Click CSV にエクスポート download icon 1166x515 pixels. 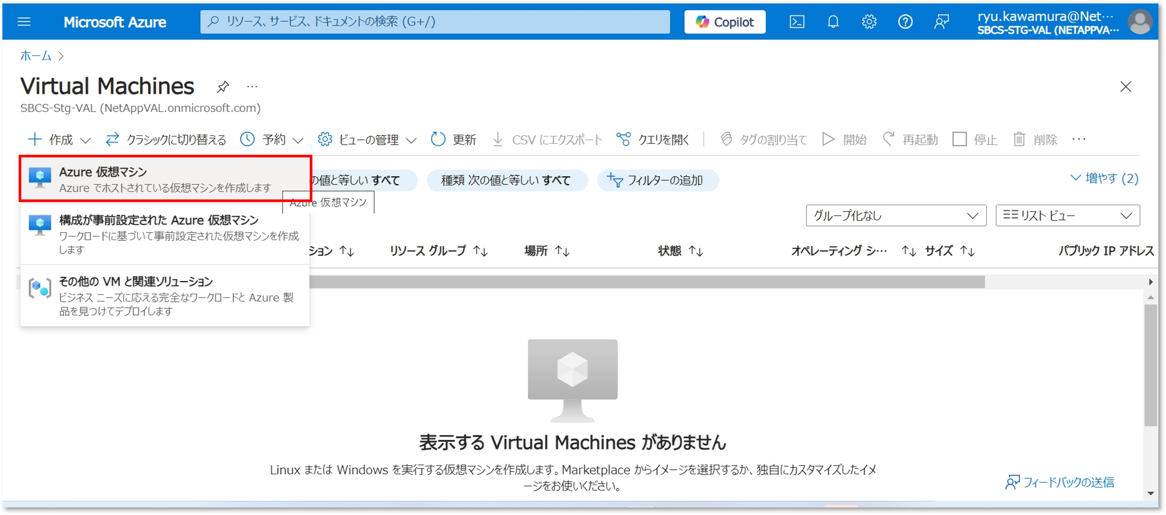click(x=498, y=139)
